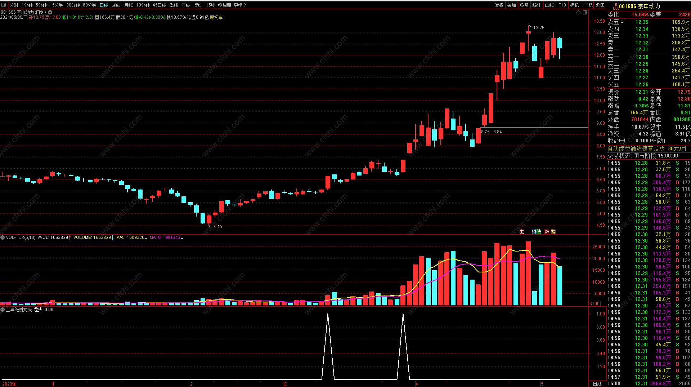Screen dimensions: 691x387
Task: Click the 返回 back button
Action: pos(600,5)
